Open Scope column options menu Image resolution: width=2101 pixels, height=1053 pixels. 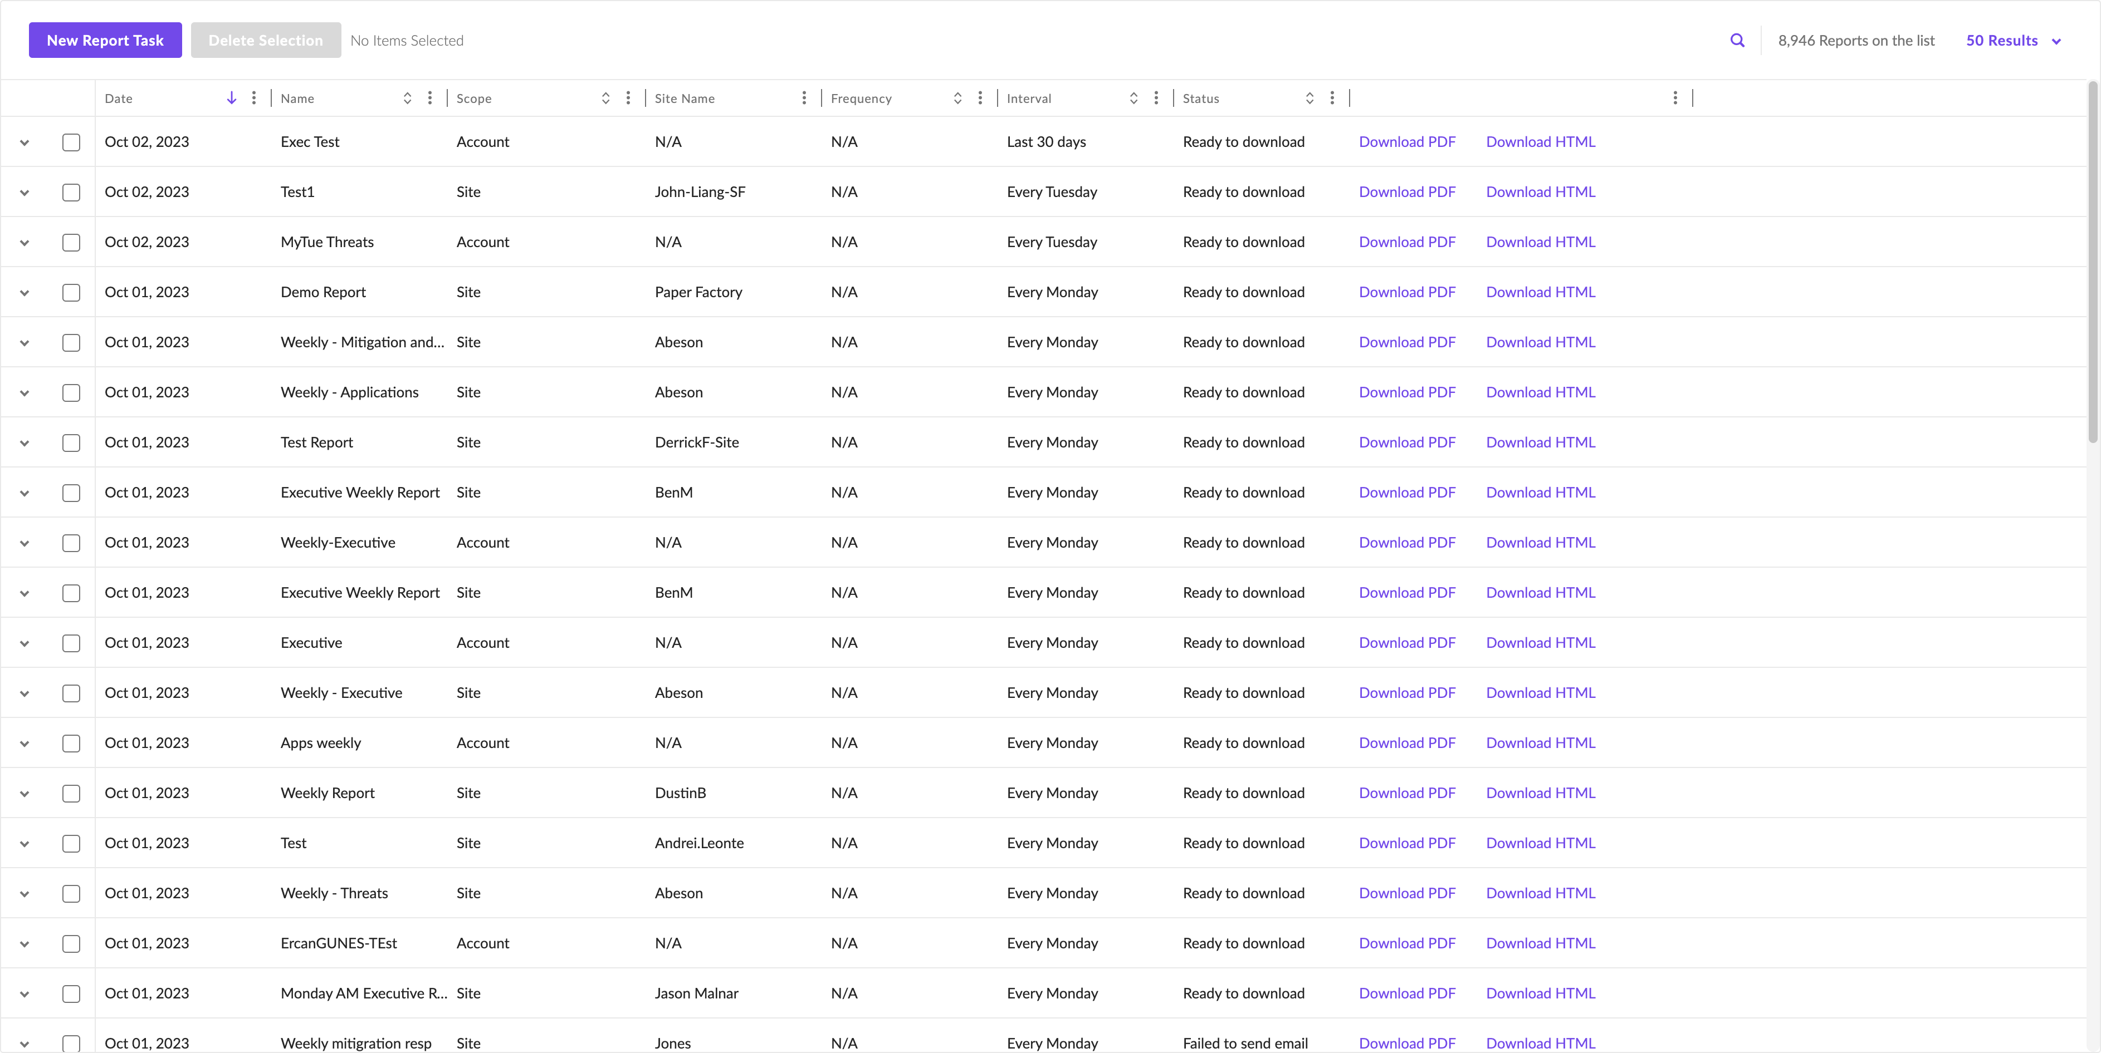pos(628,98)
